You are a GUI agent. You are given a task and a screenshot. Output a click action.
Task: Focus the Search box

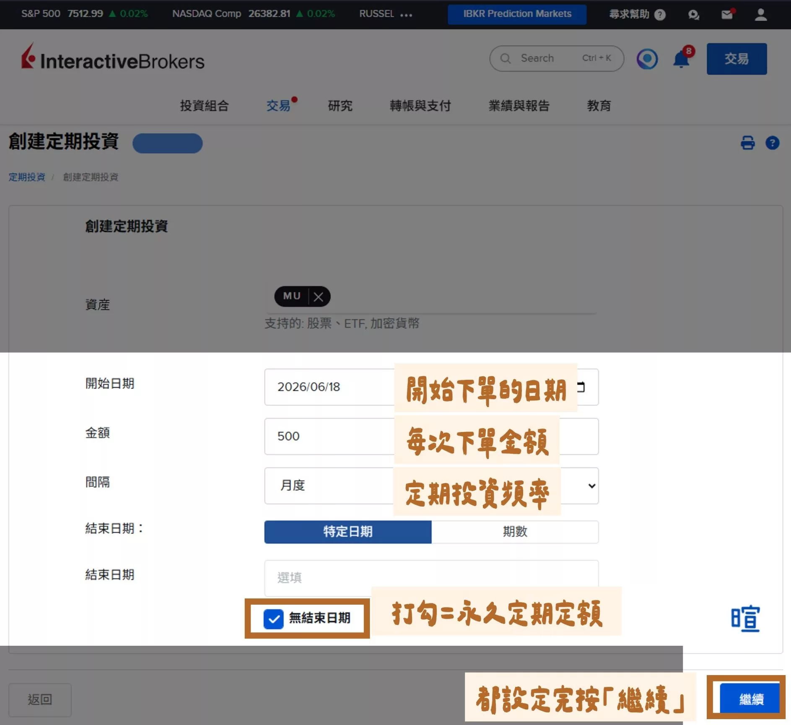point(557,58)
